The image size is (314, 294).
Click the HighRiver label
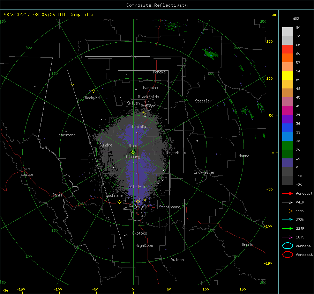click(145, 245)
